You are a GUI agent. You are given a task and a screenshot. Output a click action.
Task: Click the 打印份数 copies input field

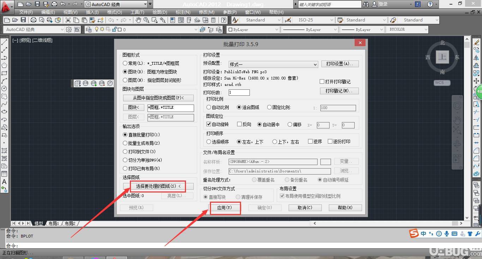coord(239,93)
